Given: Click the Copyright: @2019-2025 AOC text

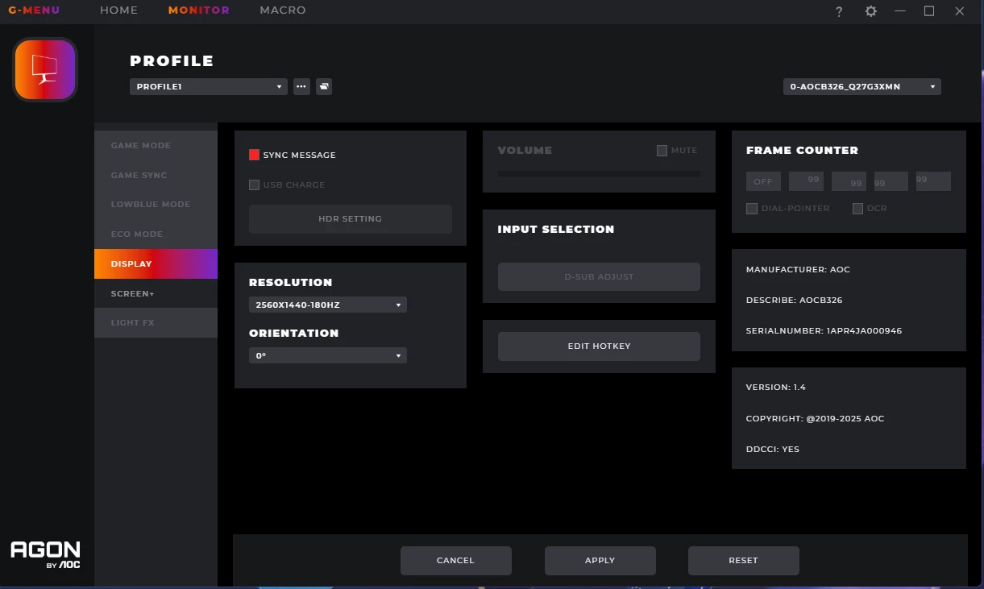Looking at the screenshot, I should 815,419.
